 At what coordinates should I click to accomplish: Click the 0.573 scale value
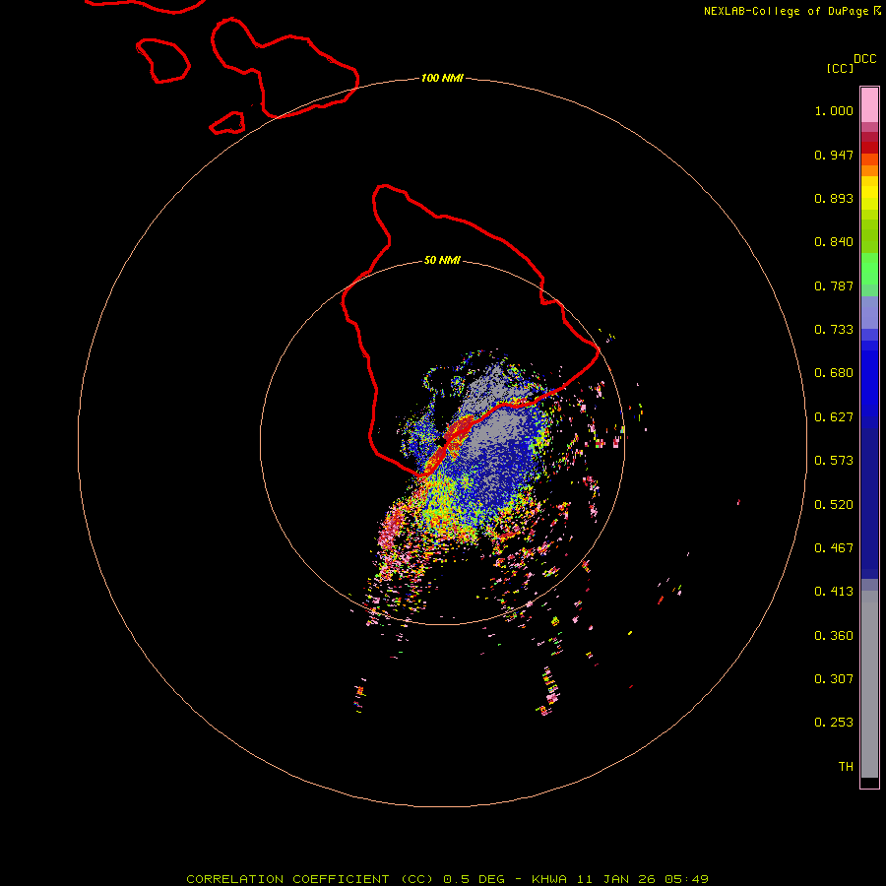click(x=834, y=461)
